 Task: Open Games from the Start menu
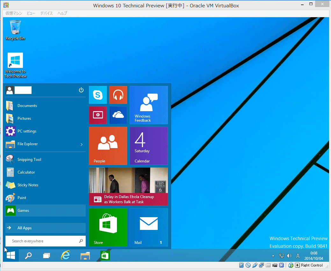click(x=45, y=210)
